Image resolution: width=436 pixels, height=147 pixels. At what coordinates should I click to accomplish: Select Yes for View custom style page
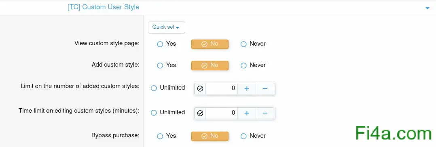pos(167,44)
